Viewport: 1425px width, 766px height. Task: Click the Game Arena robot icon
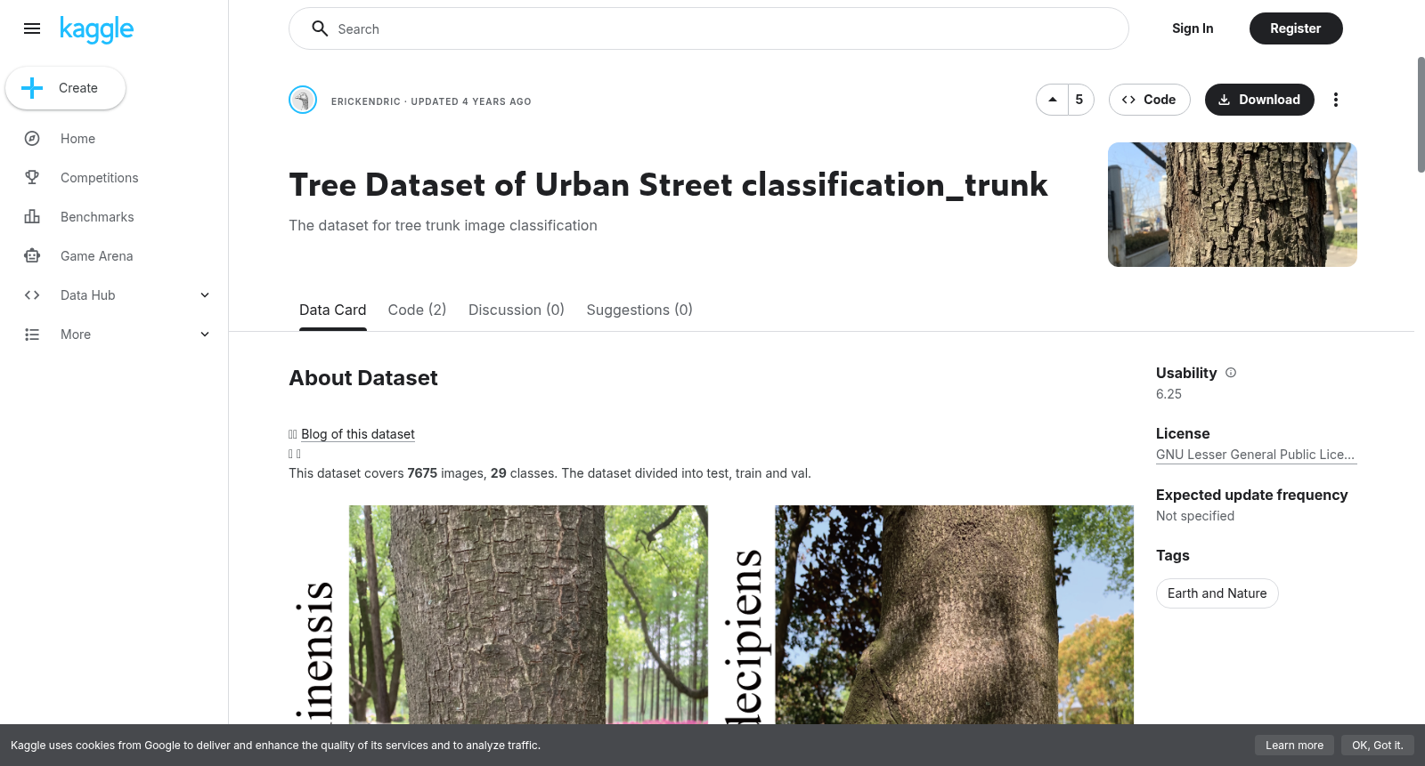click(32, 256)
